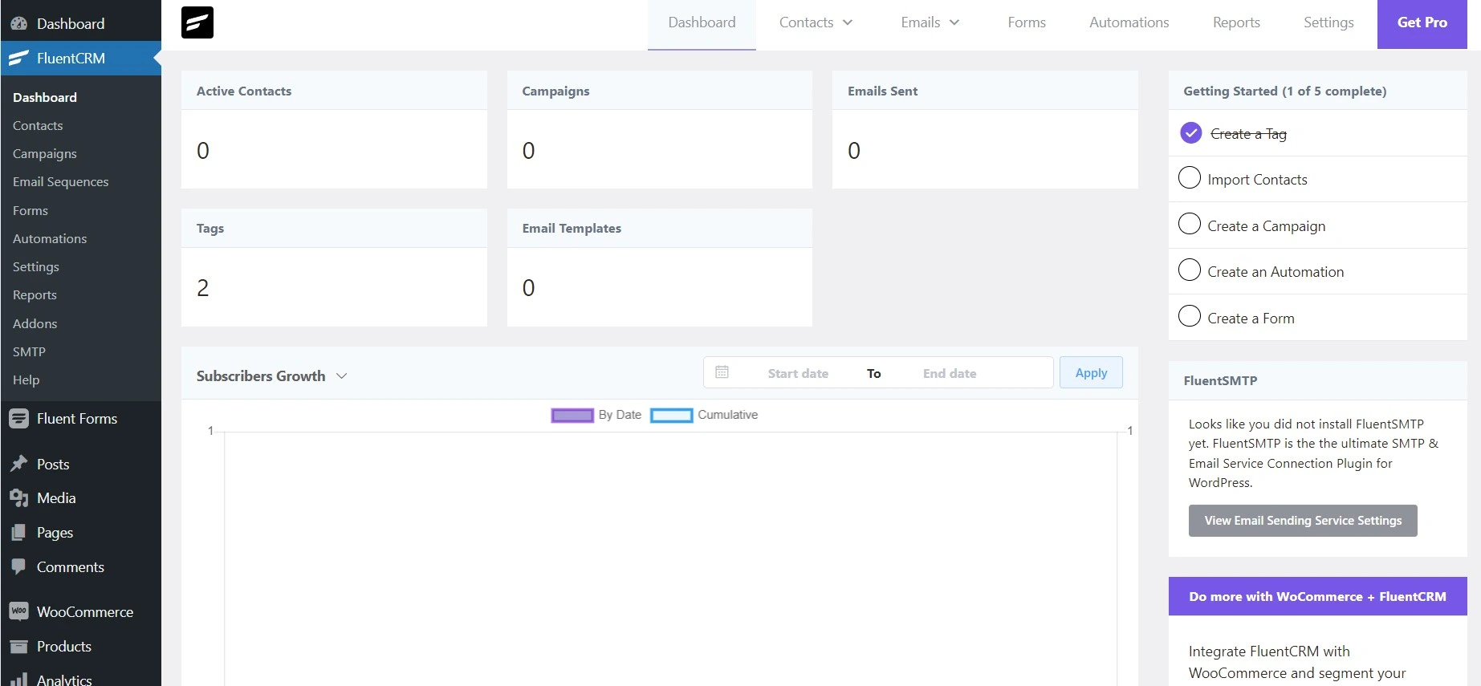1481x686 pixels.
Task: Open Addons in the FluentCRM submenu
Action: click(x=35, y=323)
